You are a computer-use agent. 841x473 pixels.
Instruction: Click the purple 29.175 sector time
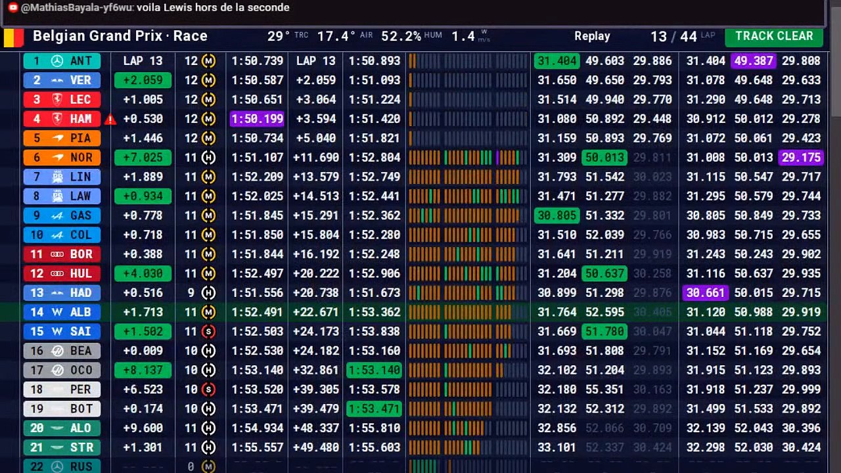coord(801,158)
